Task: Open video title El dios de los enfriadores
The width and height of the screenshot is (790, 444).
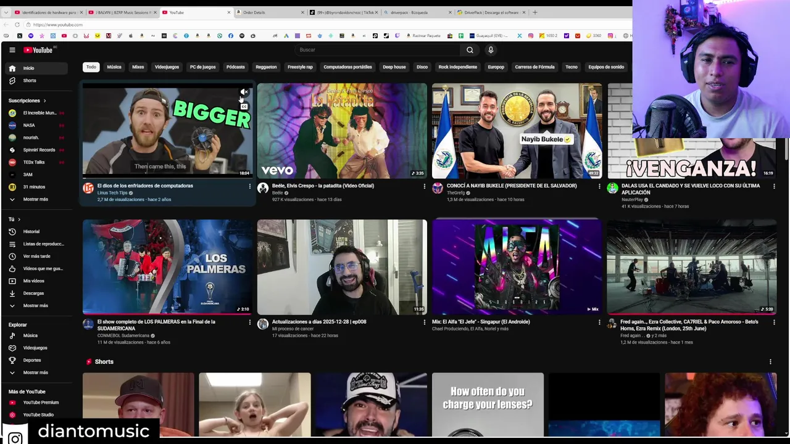Action: [x=145, y=186]
